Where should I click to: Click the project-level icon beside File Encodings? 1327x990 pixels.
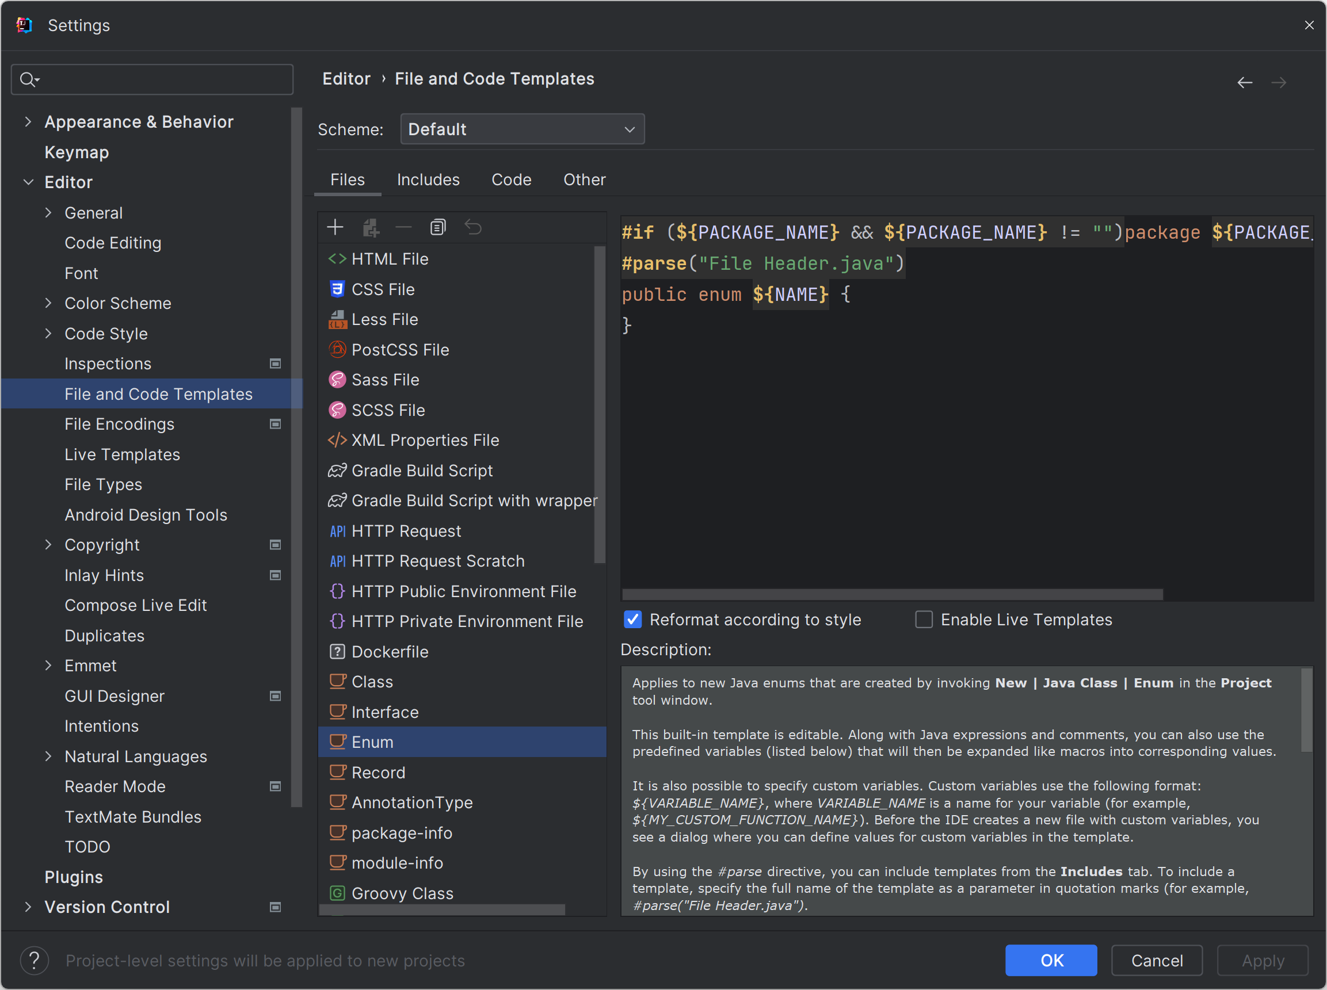(276, 425)
